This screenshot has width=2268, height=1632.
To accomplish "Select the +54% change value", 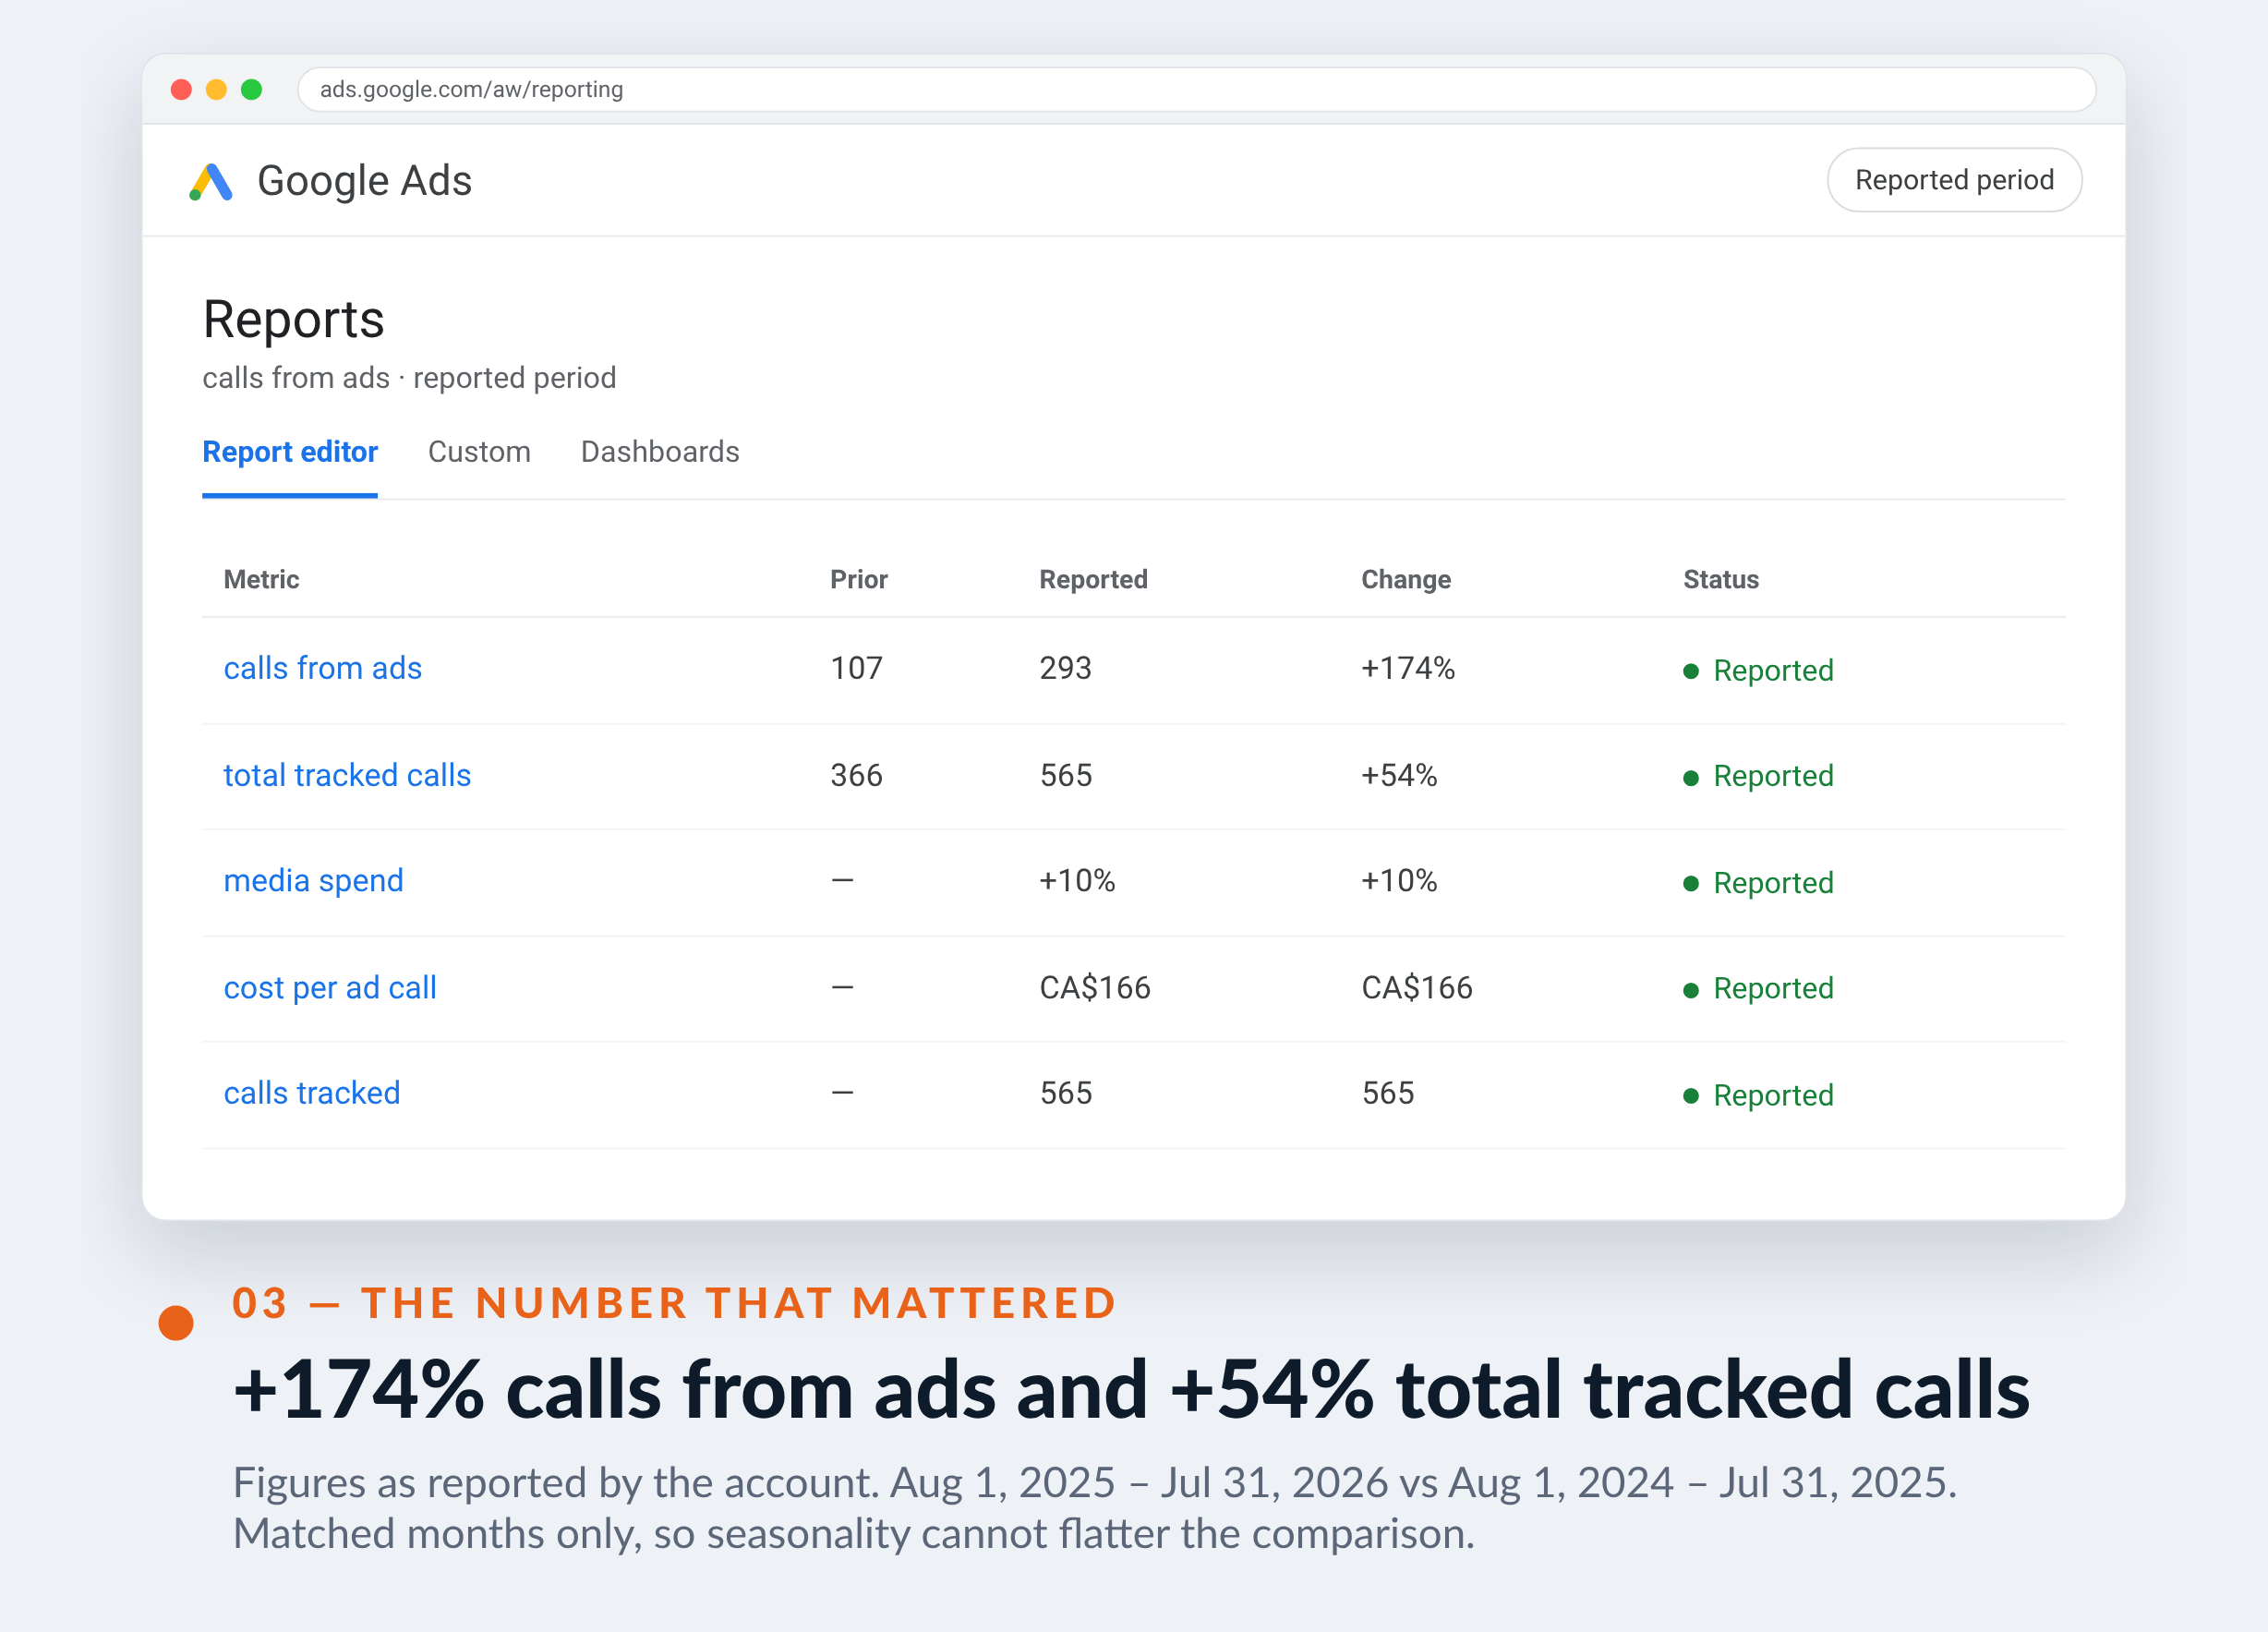I will (1399, 775).
